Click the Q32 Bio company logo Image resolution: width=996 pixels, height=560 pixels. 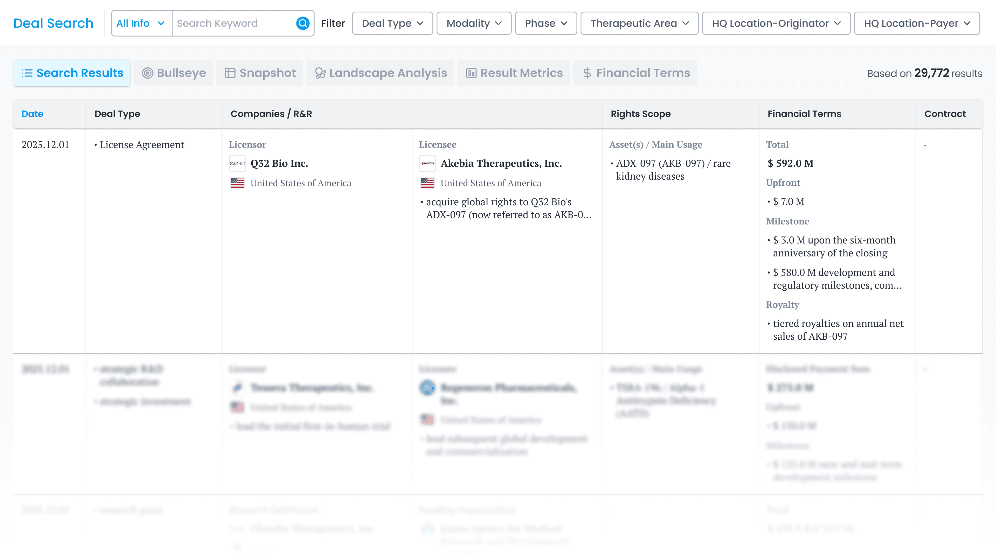point(237,164)
